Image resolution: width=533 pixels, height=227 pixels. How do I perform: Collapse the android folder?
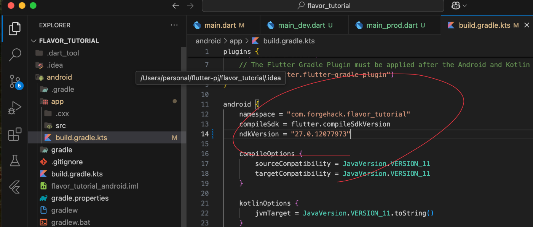[x=59, y=77]
